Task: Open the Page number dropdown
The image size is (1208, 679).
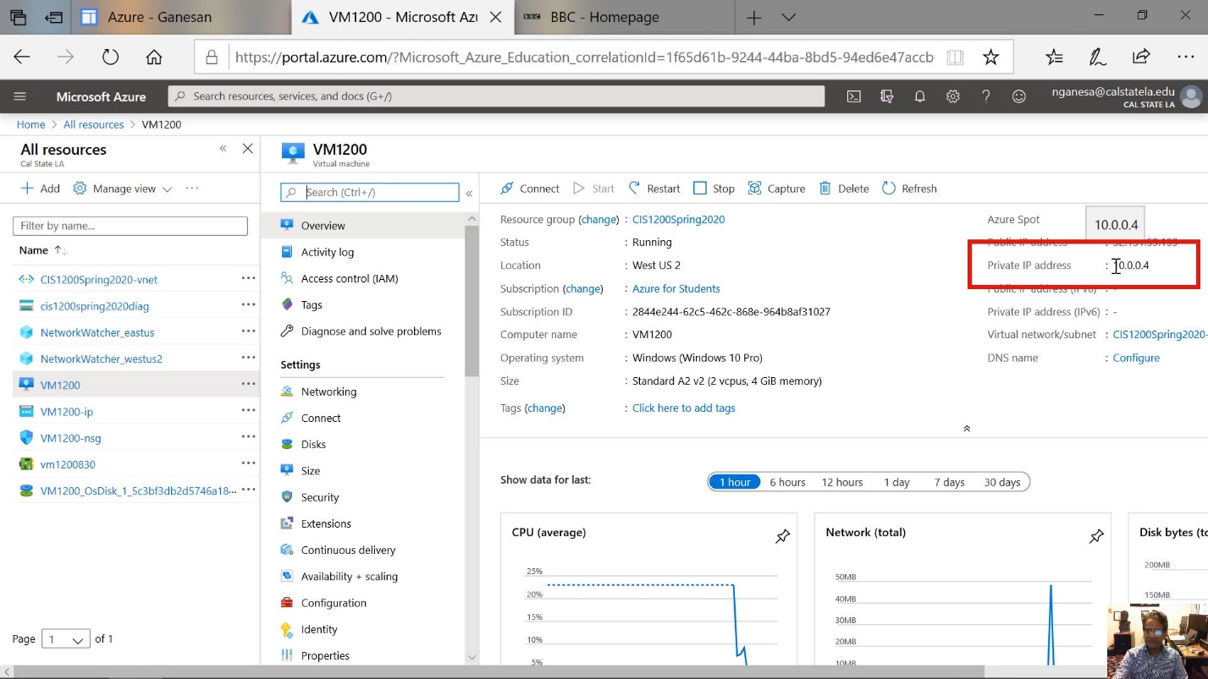Action: coord(68,639)
